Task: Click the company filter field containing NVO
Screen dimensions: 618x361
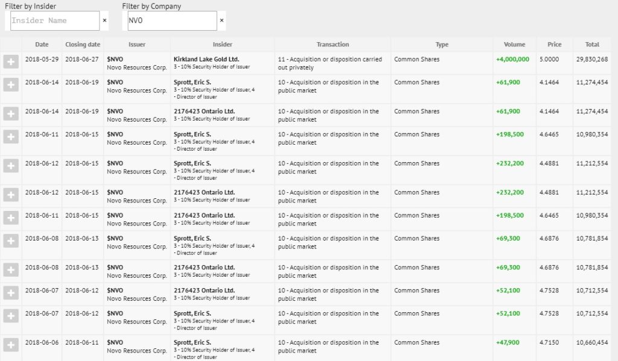Action: pos(172,20)
